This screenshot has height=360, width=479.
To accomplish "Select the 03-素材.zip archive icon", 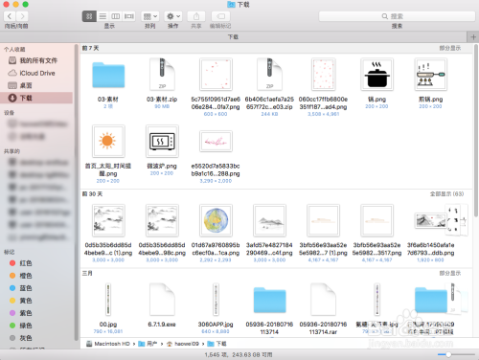I will pyautogui.click(x=162, y=75).
